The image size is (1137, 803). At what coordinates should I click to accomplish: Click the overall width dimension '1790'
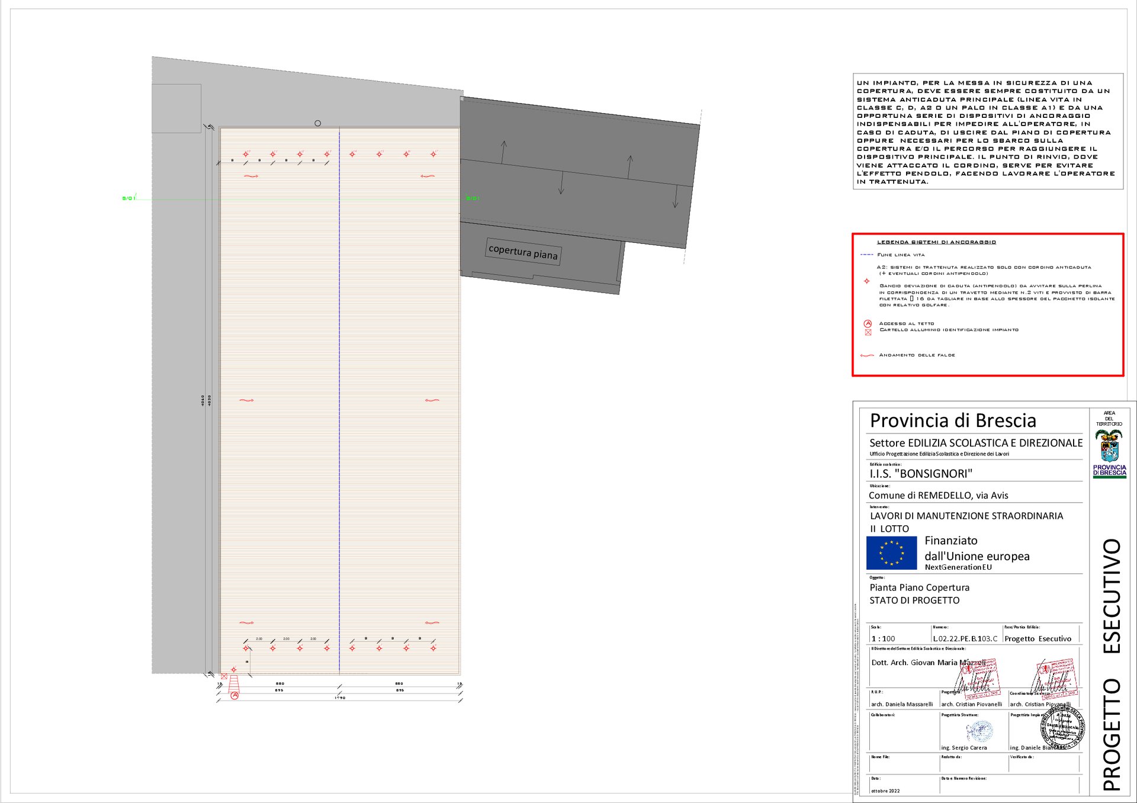click(x=340, y=698)
